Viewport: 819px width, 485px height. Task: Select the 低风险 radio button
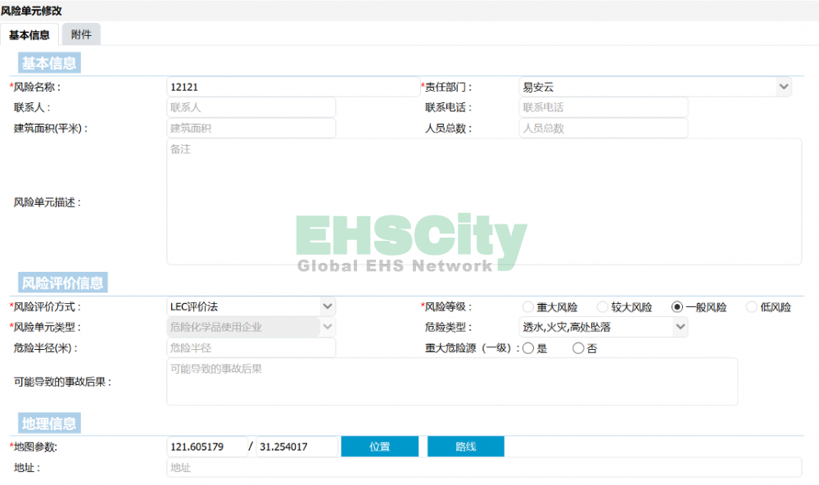[x=752, y=307]
